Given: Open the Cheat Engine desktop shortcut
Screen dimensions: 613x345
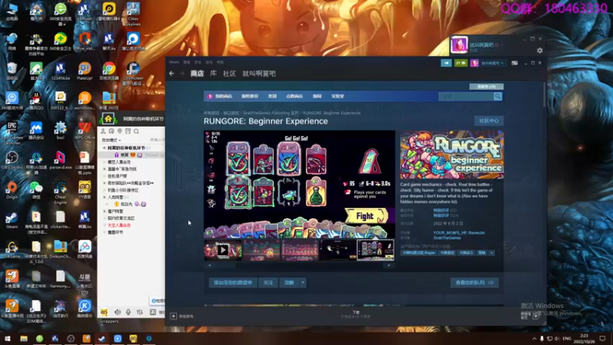Looking at the screenshot, I should click(61, 193).
